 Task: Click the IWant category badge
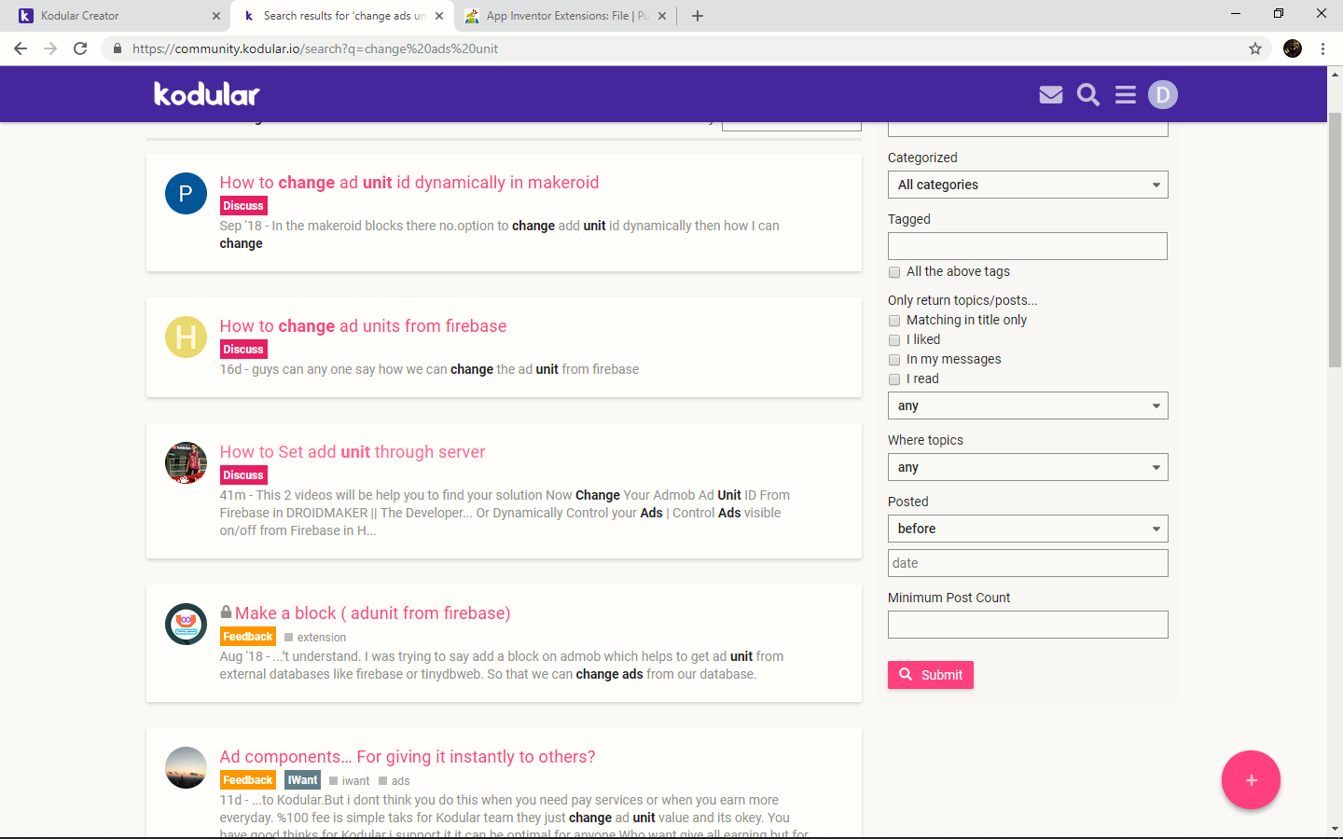302,780
